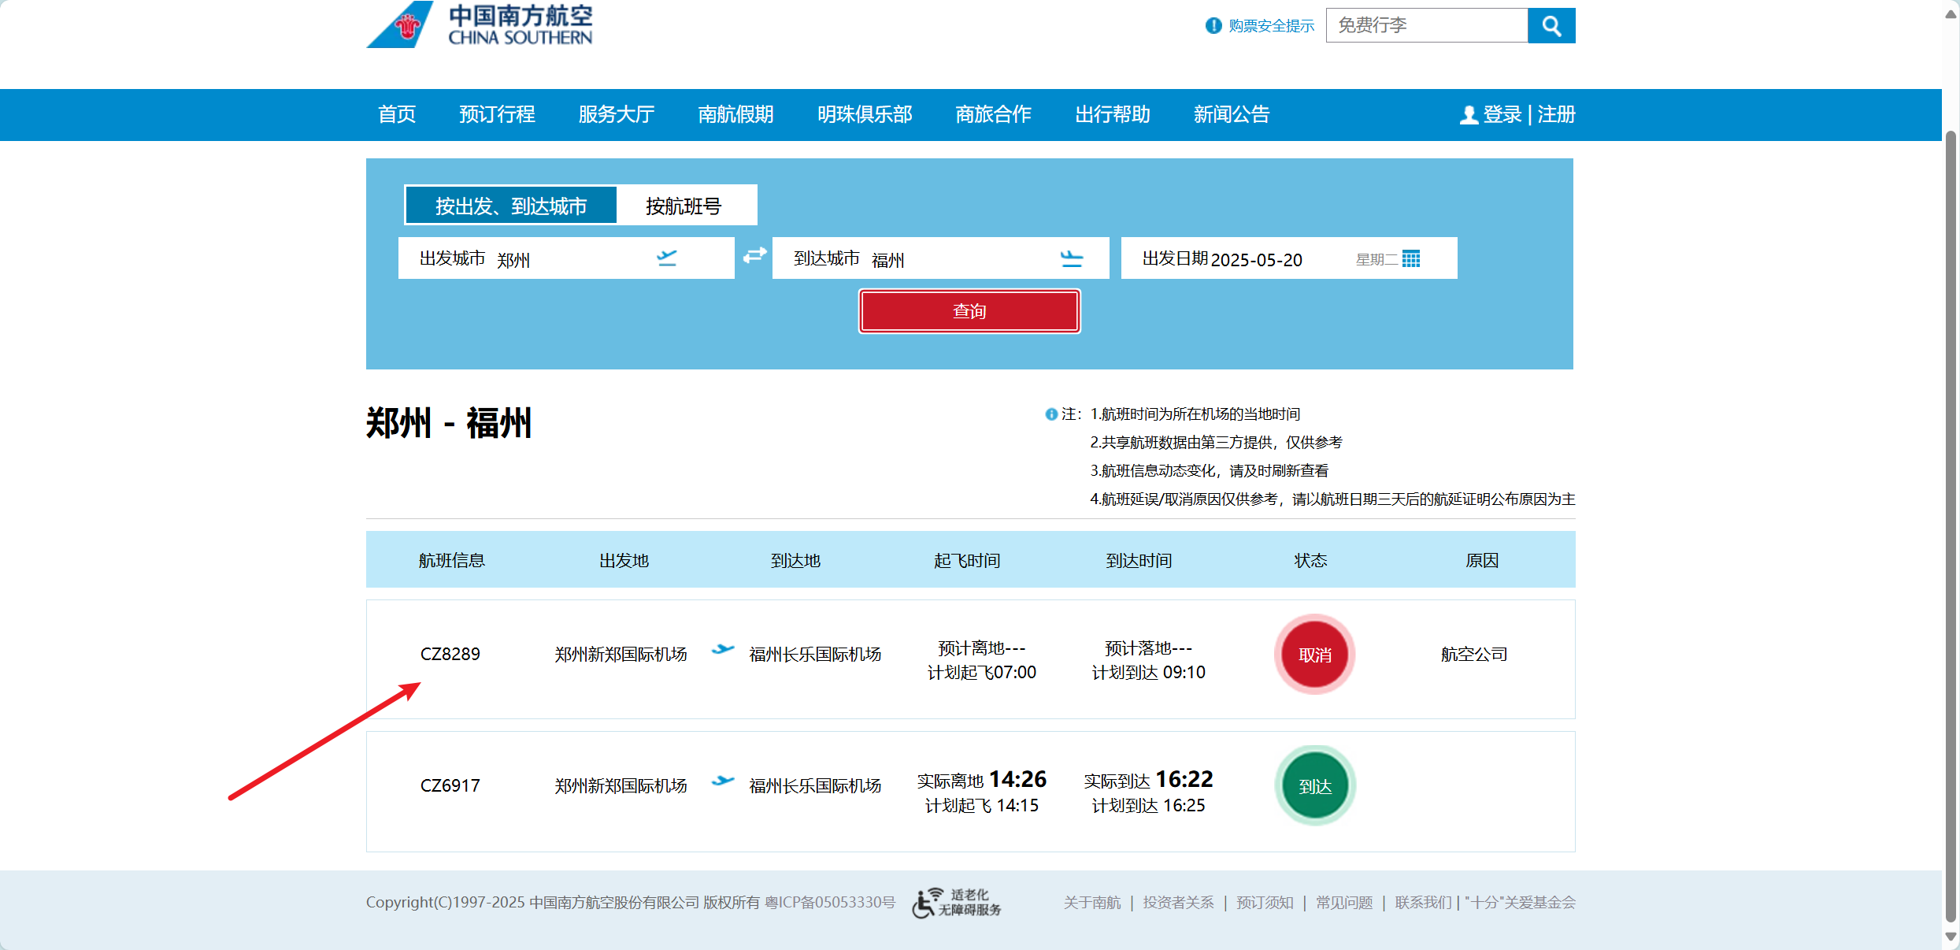Open the 预订行程 menu

[x=497, y=115]
